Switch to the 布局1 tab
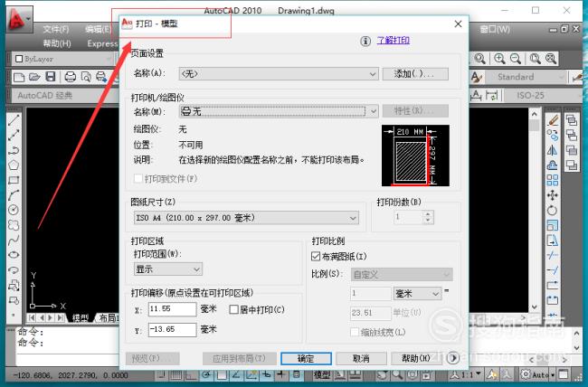Viewport: 588px width, 387px height. tap(109, 318)
